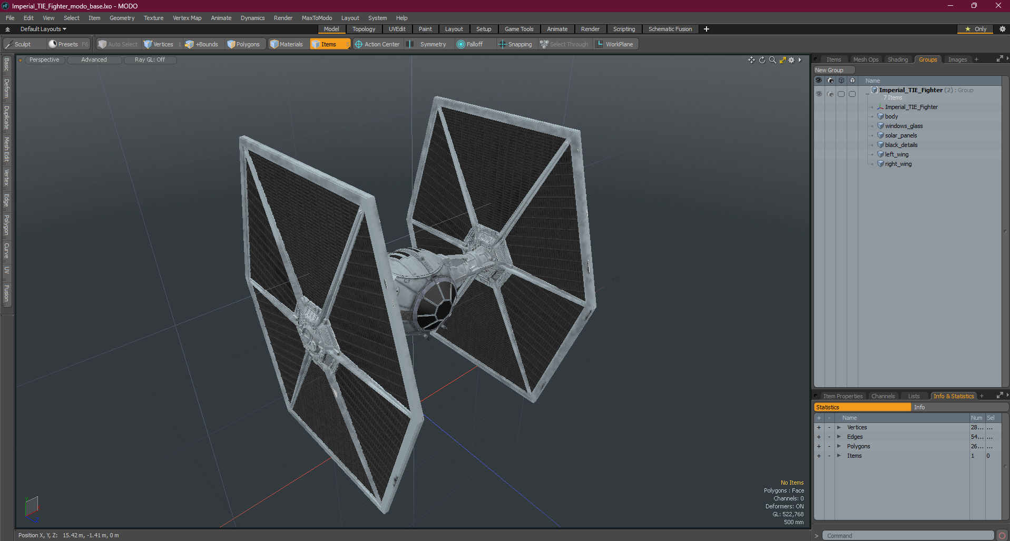The image size is (1010, 541).
Task: Open the Geometry menu
Action: [122, 18]
